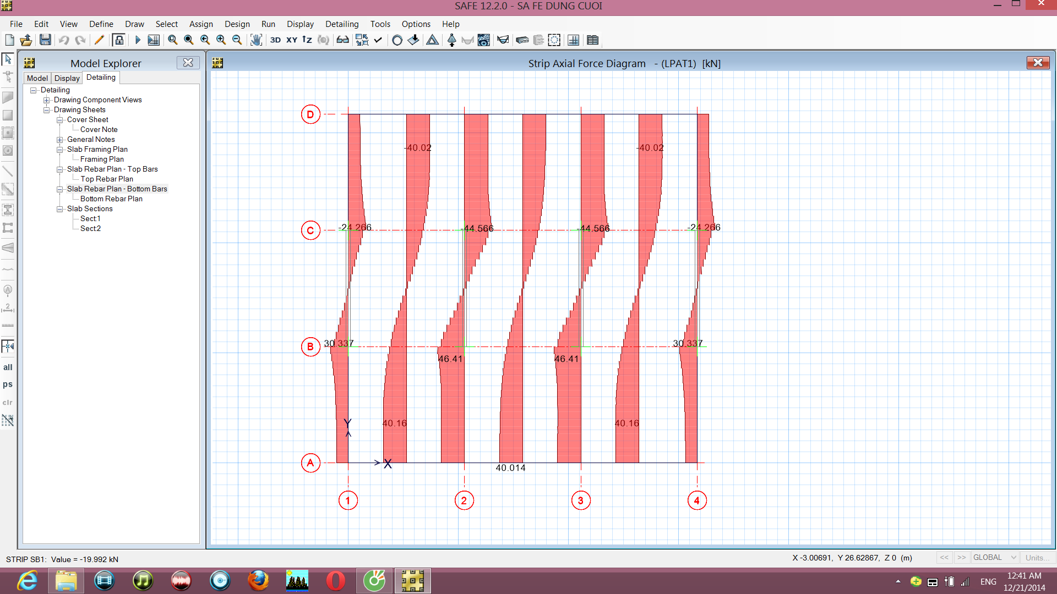
Task: Select Bottom Rebar Plan tree item
Action: (111, 199)
